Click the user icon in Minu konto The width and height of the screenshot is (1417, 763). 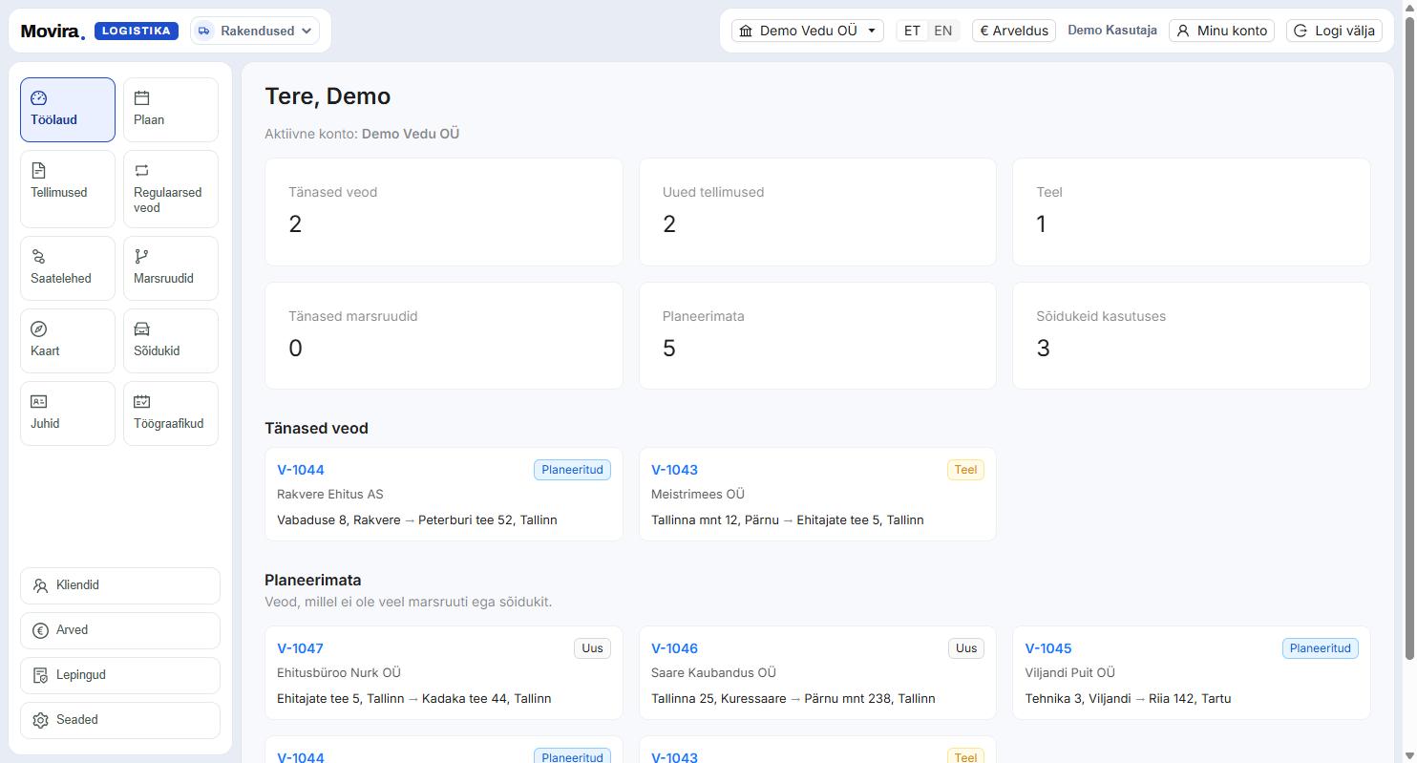(1183, 31)
